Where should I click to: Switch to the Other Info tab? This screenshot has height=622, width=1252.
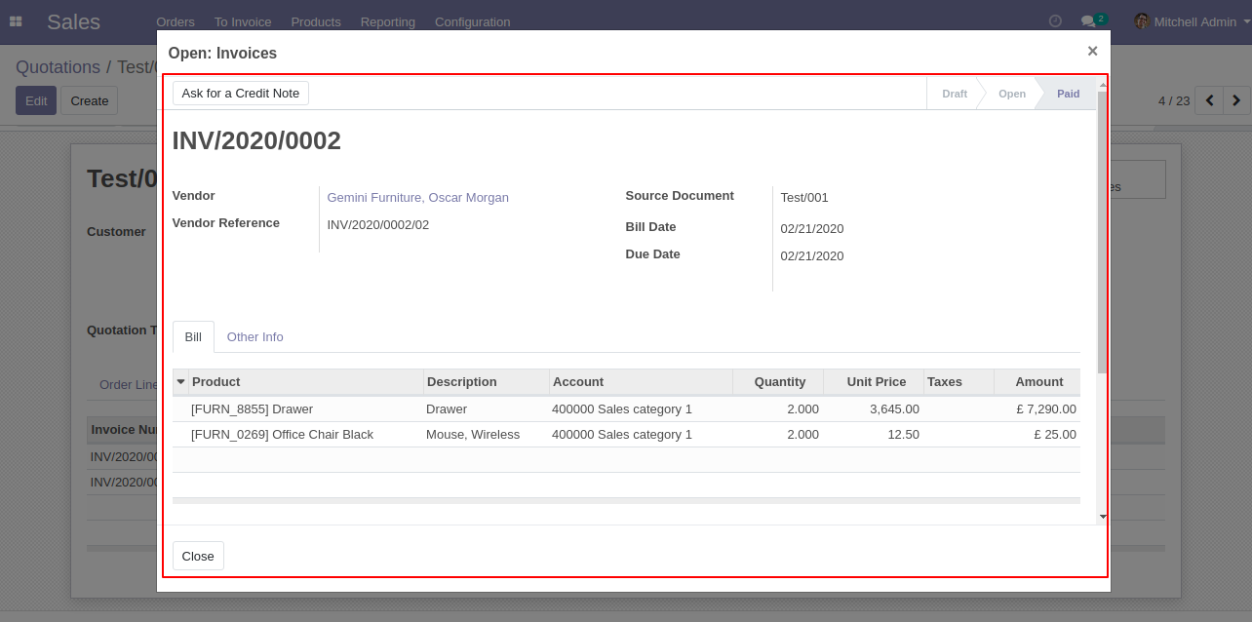(x=255, y=337)
